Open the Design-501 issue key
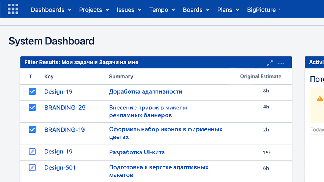The image size is (324, 182). point(60,168)
